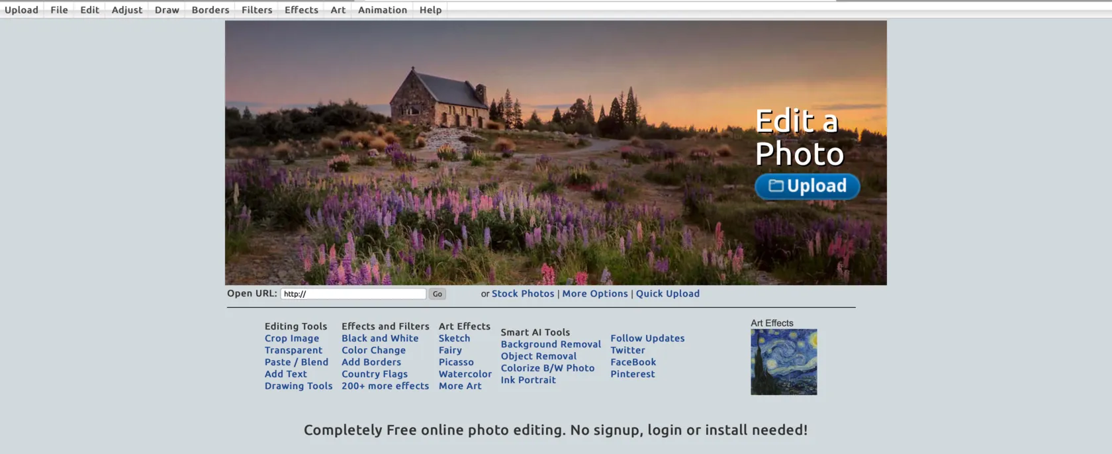Open the Effects menu in the menu bar

point(301,10)
